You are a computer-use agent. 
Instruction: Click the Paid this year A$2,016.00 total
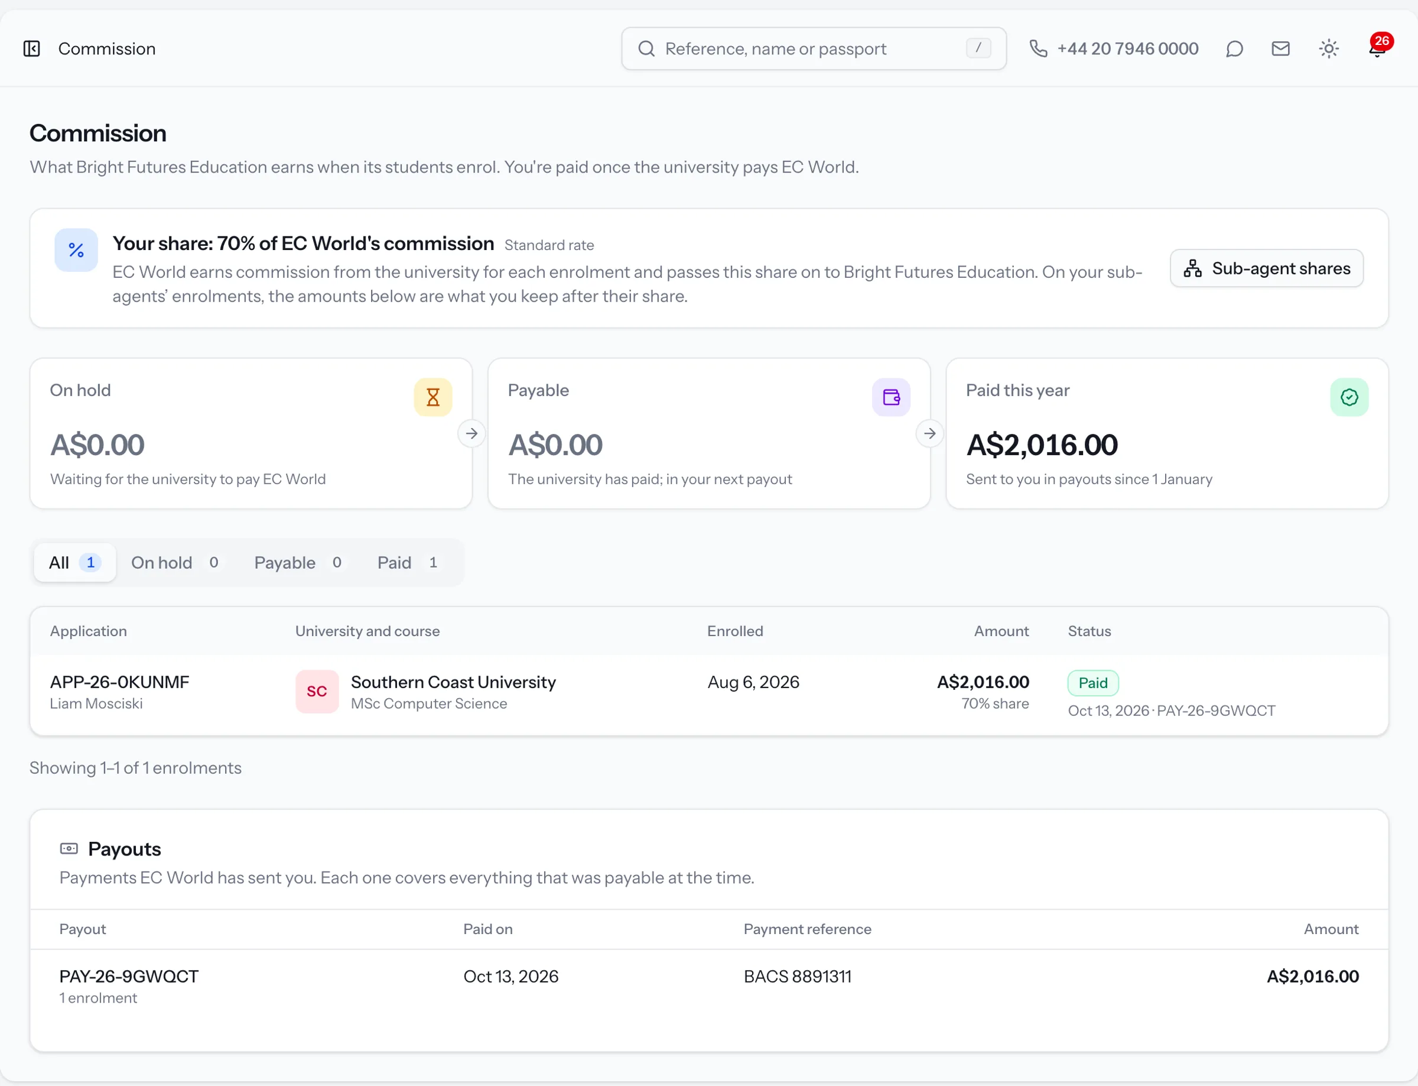[1042, 445]
